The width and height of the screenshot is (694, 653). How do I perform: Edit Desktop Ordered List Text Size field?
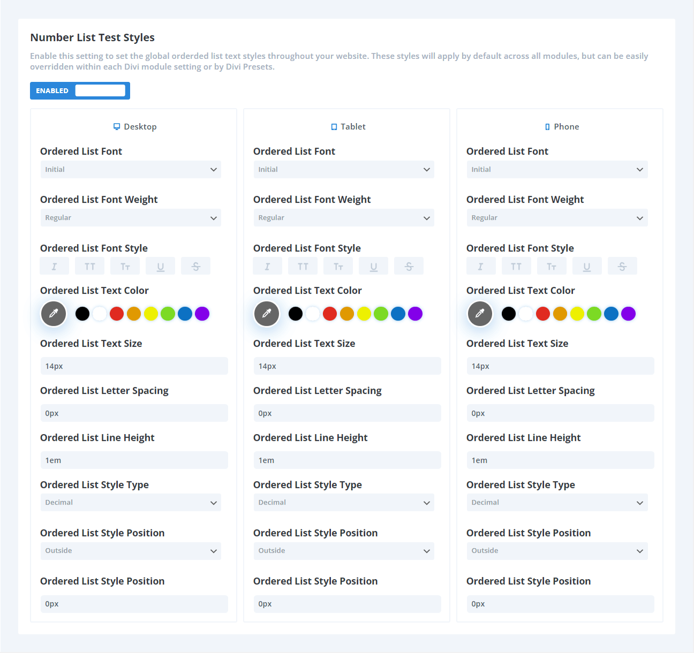point(134,366)
